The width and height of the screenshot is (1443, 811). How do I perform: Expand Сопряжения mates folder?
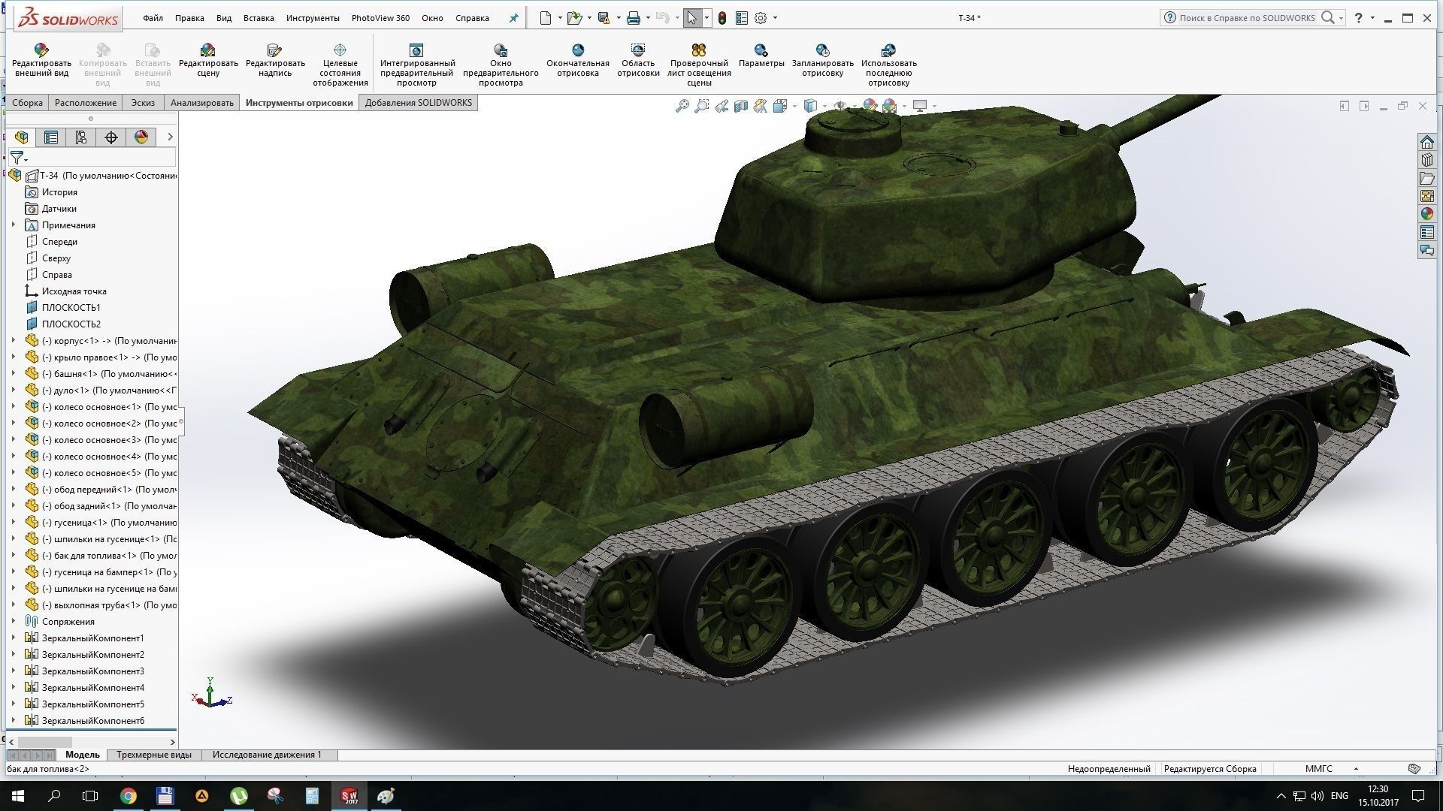click(x=13, y=621)
